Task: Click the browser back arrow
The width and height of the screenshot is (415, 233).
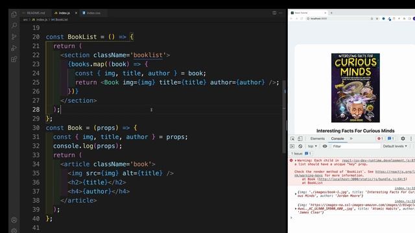Action: click(291, 19)
